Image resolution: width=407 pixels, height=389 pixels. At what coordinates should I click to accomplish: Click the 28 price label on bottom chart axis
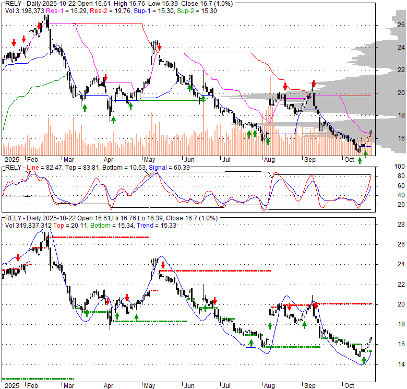[x=401, y=224]
